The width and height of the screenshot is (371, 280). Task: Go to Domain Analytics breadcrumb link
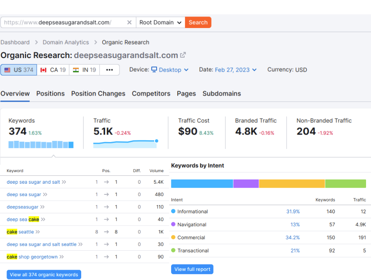click(x=66, y=42)
